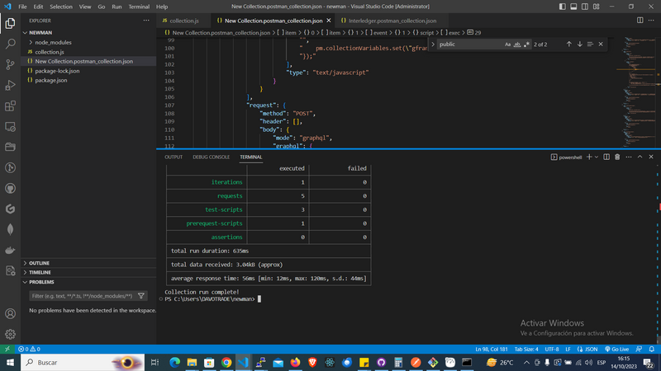Open the Manage gear icon

[10, 335]
